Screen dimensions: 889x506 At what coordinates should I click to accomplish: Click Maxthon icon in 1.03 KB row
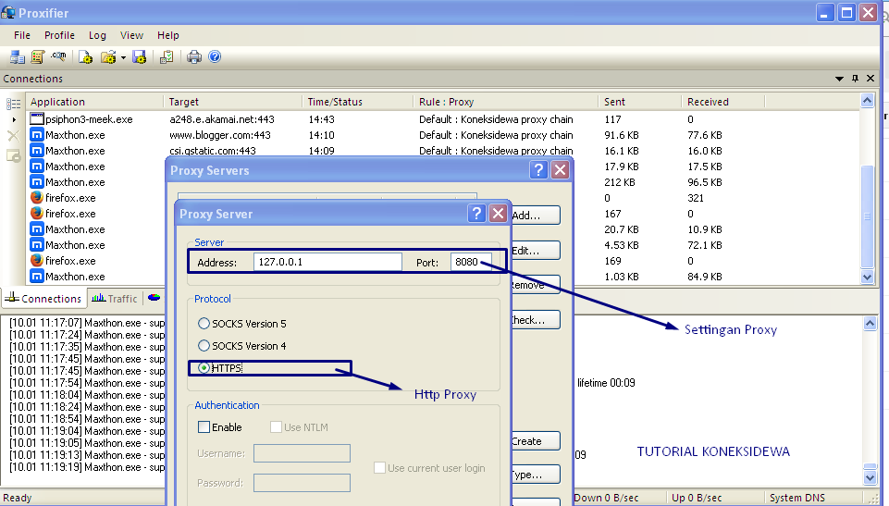pos(37,277)
